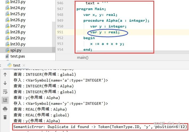Click Python file icon of Int27.py
189x132 pixels.
pyautogui.click(x=7, y=26)
